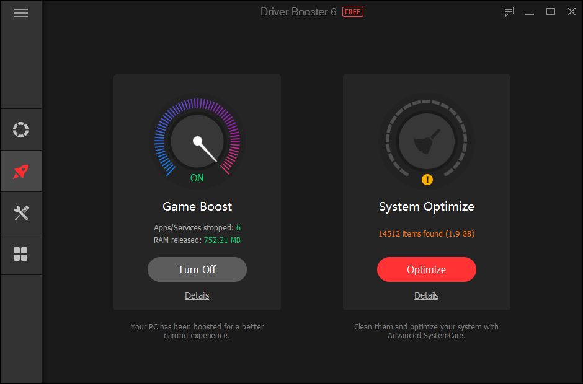Click the yellow warning exclamation icon
Screen dimensions: 583x384
pos(427,180)
